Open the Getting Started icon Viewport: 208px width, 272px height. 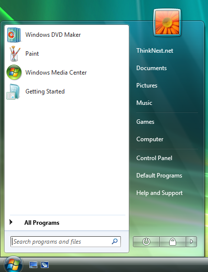13,91
